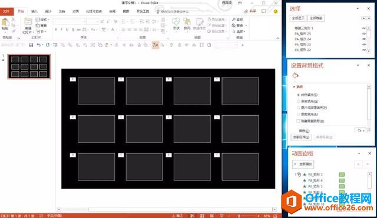
Task: Click the Redo icon in quick access toolbar
Action: coord(48,45)
